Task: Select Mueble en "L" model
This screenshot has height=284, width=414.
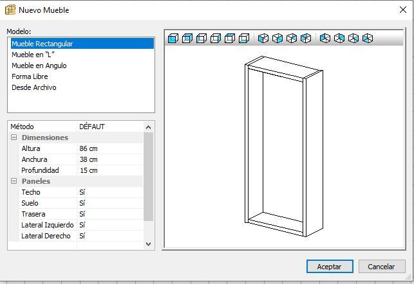Action: (82, 55)
